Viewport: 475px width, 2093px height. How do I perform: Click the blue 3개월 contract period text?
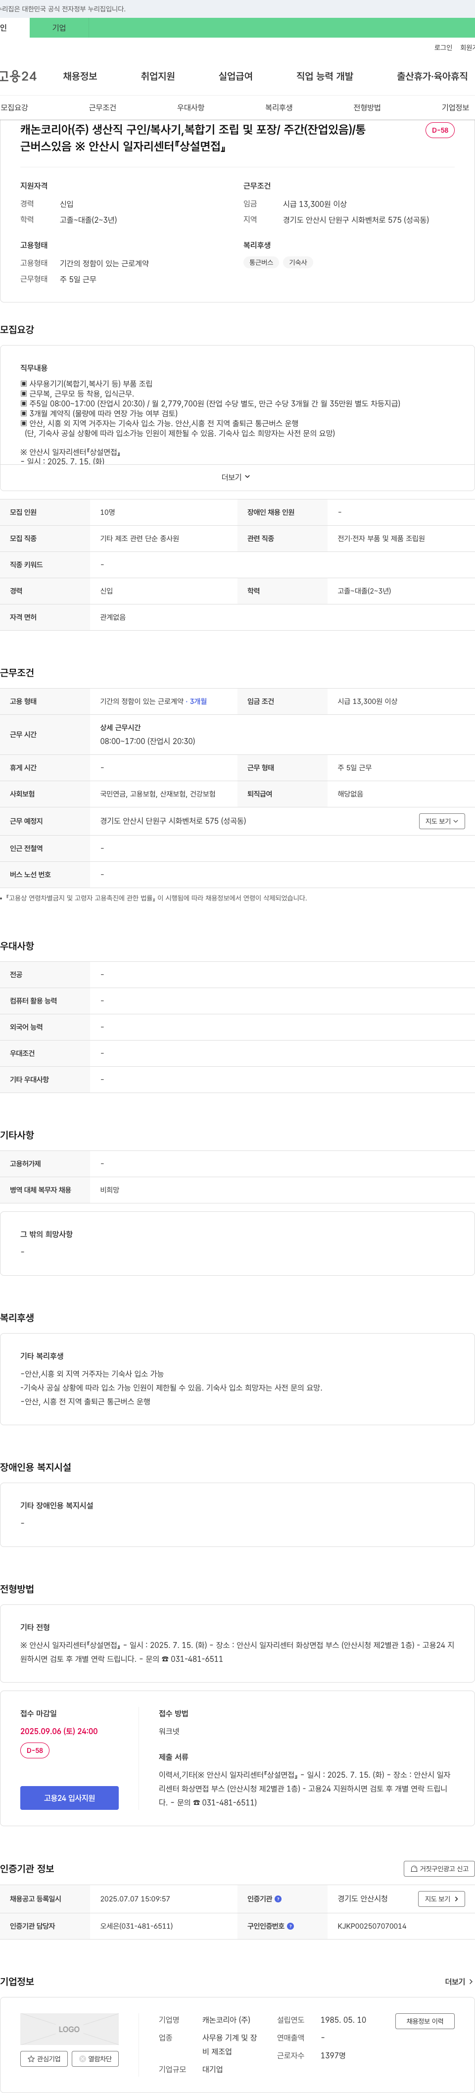point(198,701)
